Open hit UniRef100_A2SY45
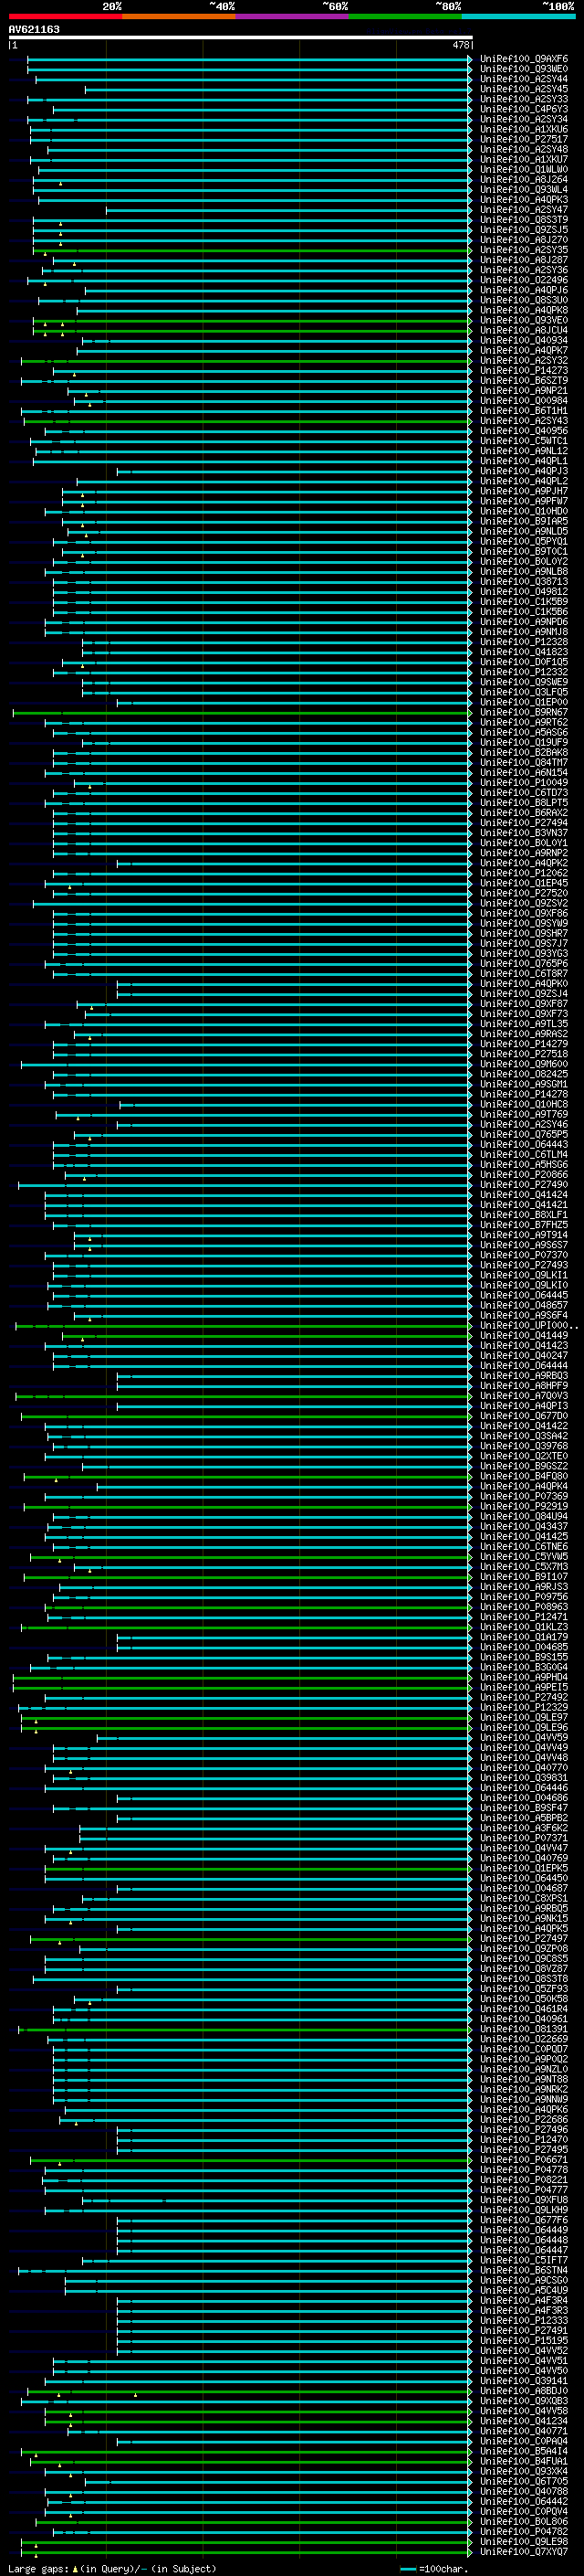Image resolution: width=584 pixels, height=2576 pixels. tap(524, 89)
